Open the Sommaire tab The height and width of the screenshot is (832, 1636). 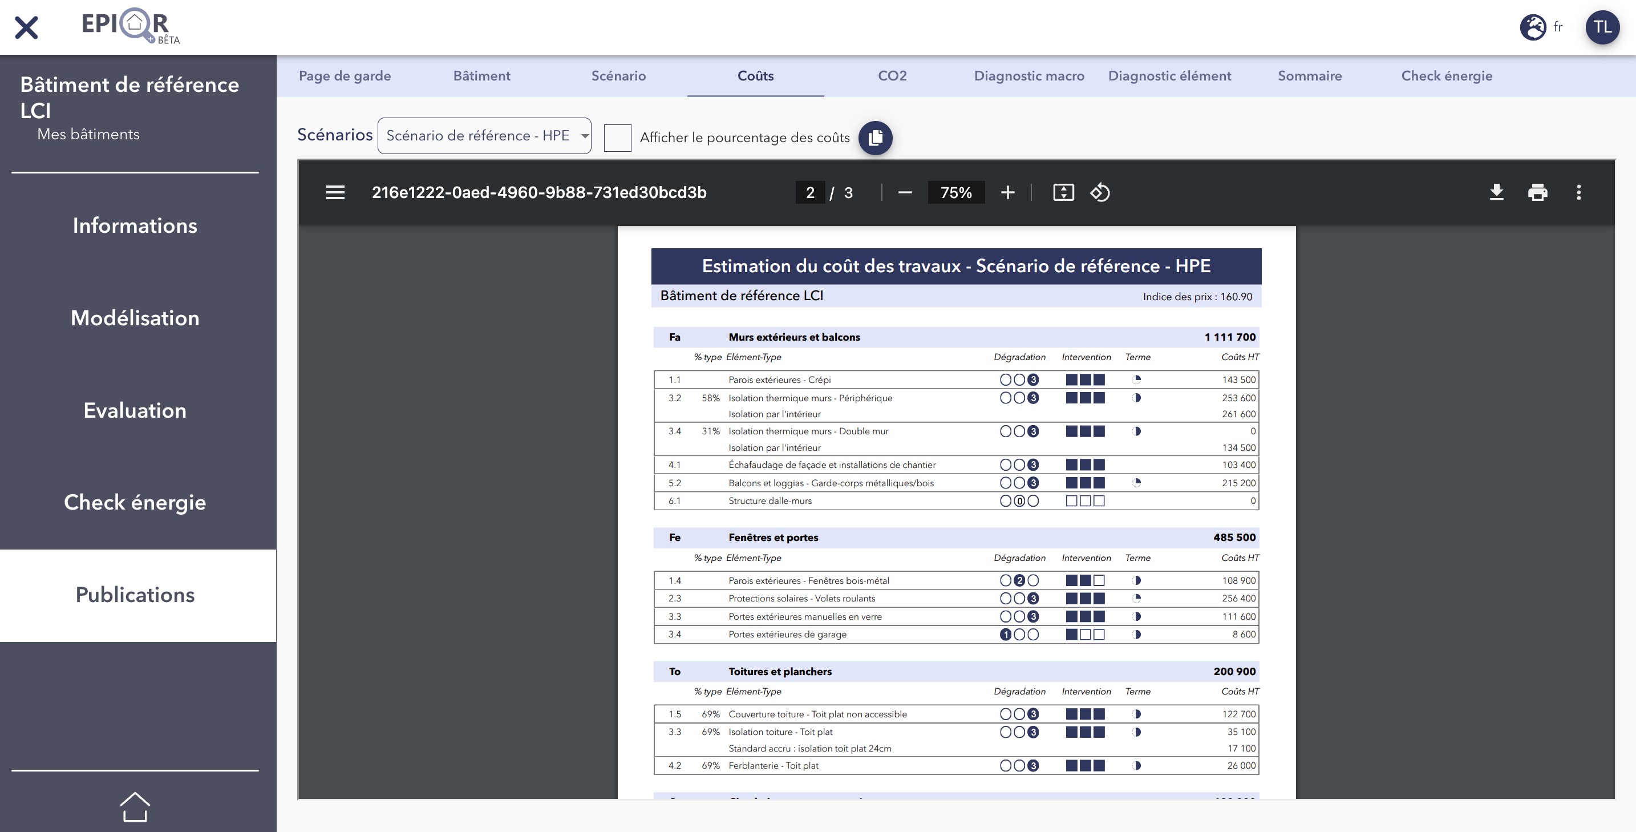click(1310, 75)
